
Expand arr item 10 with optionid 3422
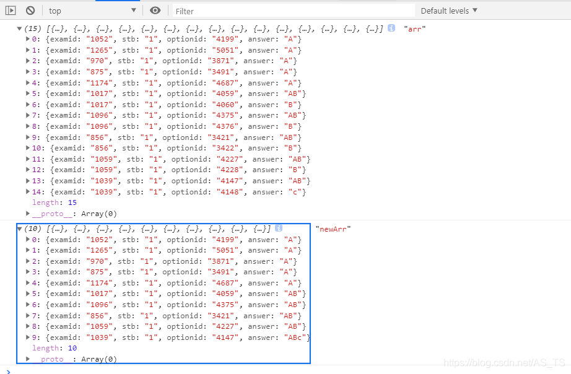(x=28, y=148)
